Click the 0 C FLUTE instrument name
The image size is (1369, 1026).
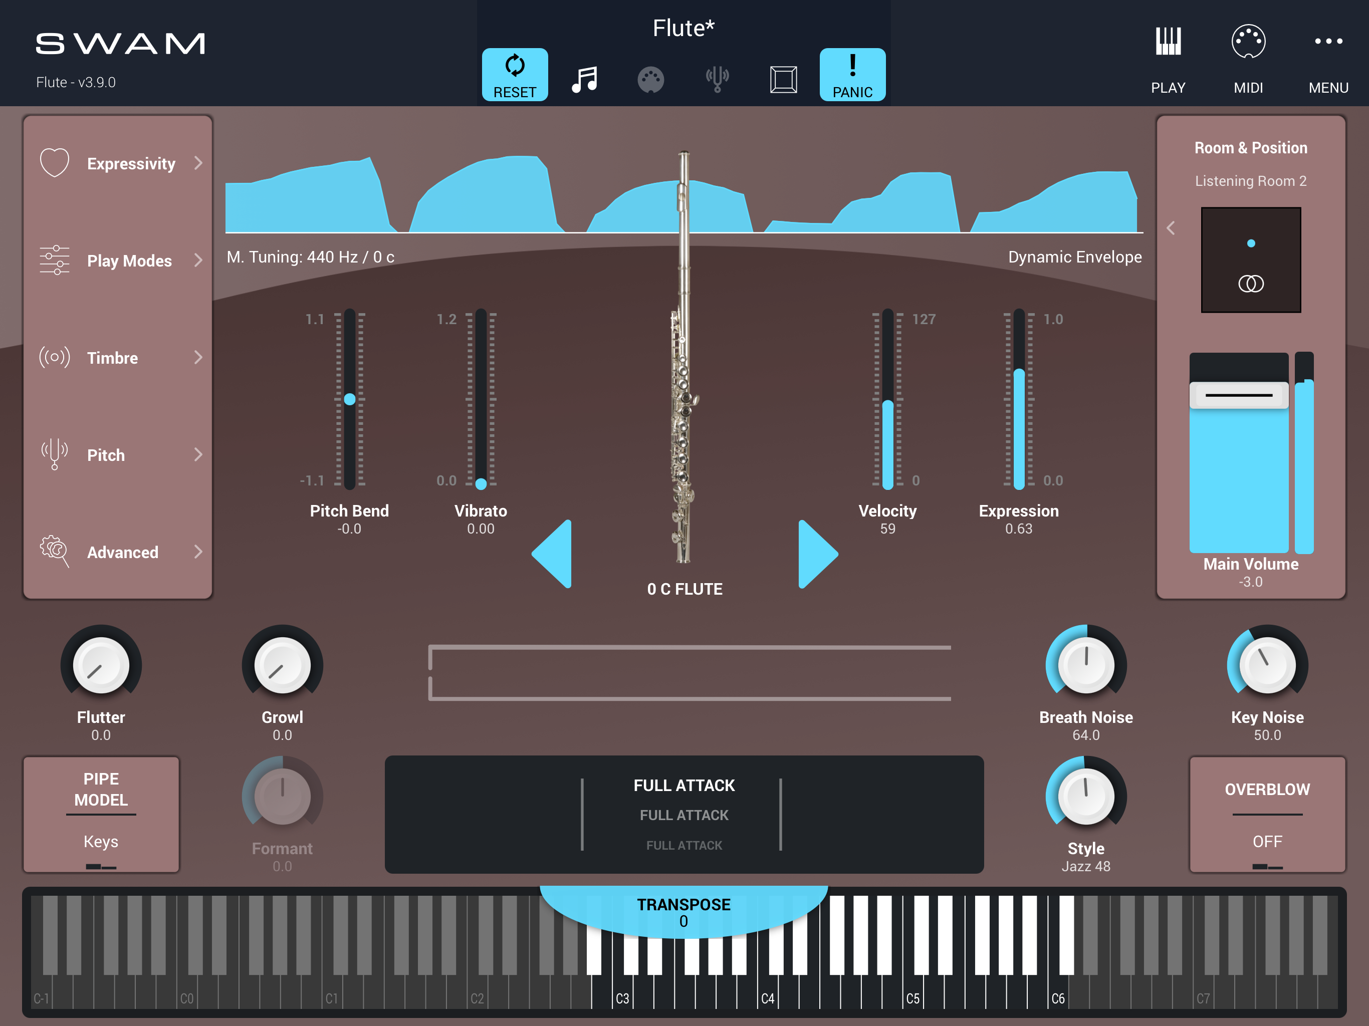pyautogui.click(x=685, y=589)
